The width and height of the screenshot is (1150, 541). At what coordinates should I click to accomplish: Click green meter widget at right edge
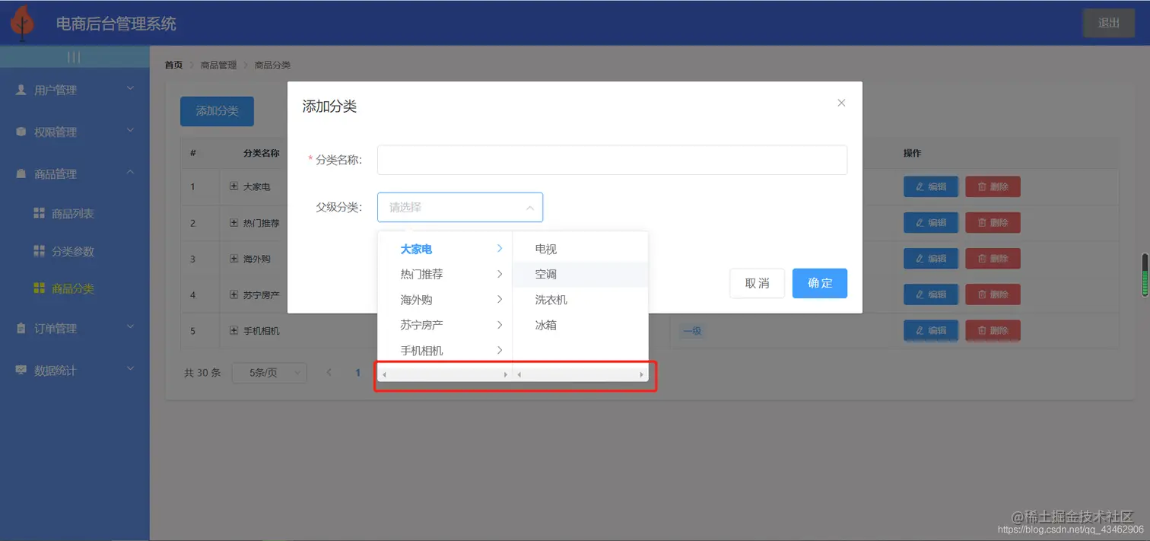1145,275
